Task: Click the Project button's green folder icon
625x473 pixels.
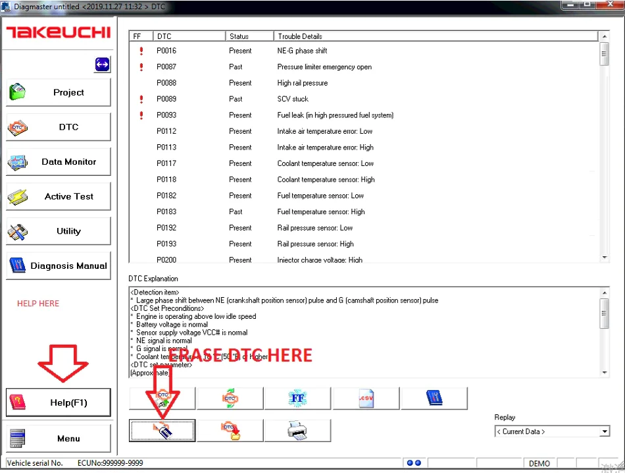Action: pyautogui.click(x=18, y=92)
